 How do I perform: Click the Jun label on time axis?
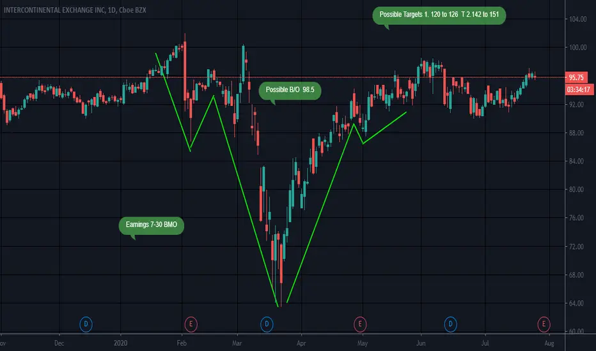[x=421, y=343]
